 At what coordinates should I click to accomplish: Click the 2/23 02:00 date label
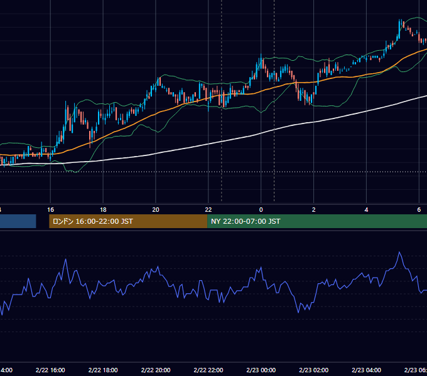[x=314, y=370]
